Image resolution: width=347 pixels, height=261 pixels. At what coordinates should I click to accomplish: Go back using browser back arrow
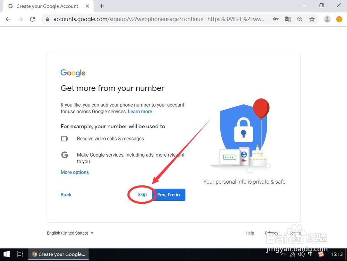8,19
